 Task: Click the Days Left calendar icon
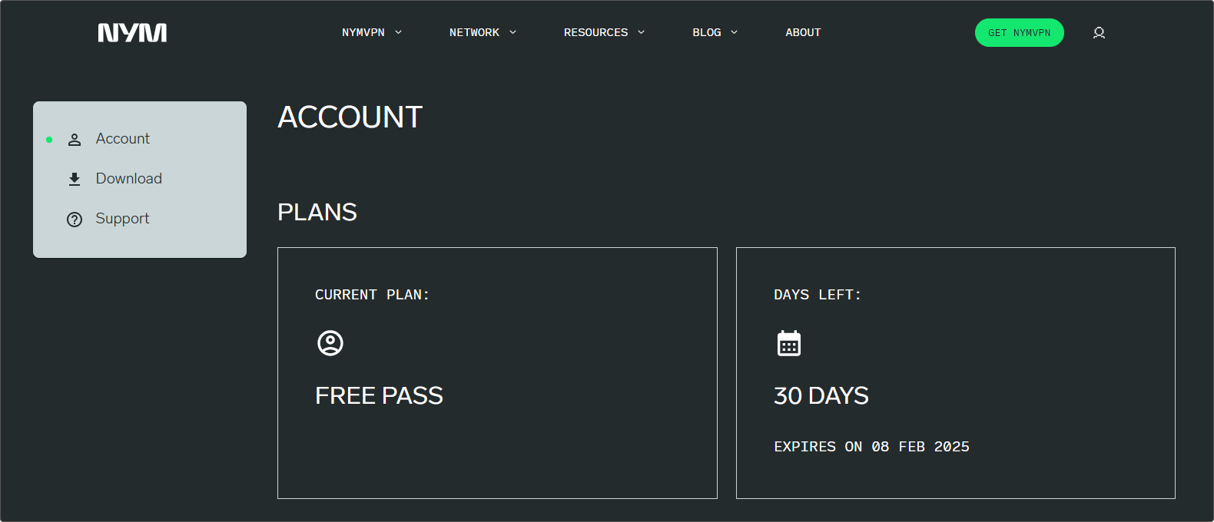point(789,343)
